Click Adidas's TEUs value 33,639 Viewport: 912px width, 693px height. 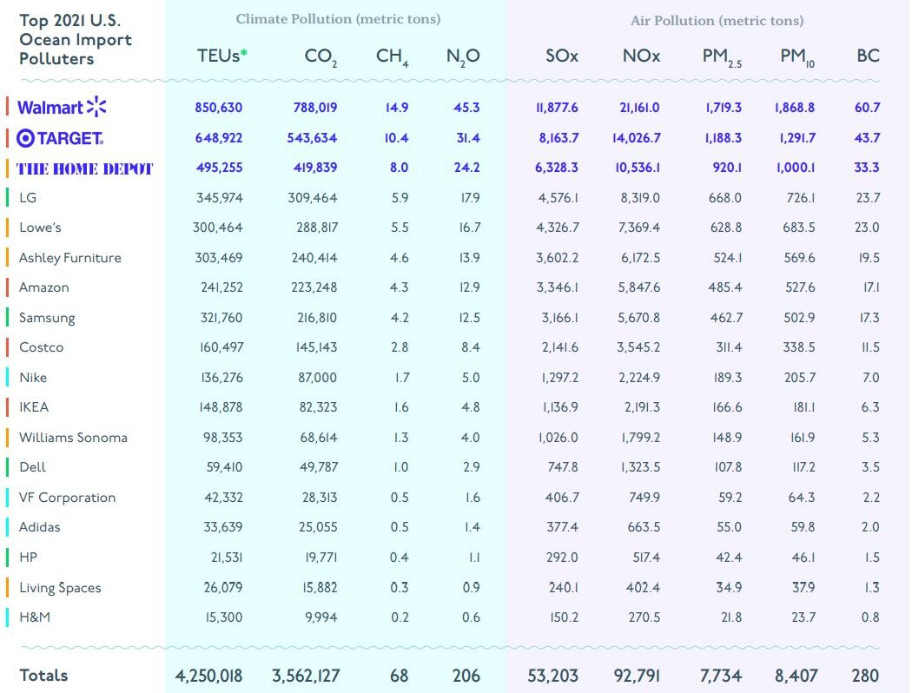coord(222,527)
